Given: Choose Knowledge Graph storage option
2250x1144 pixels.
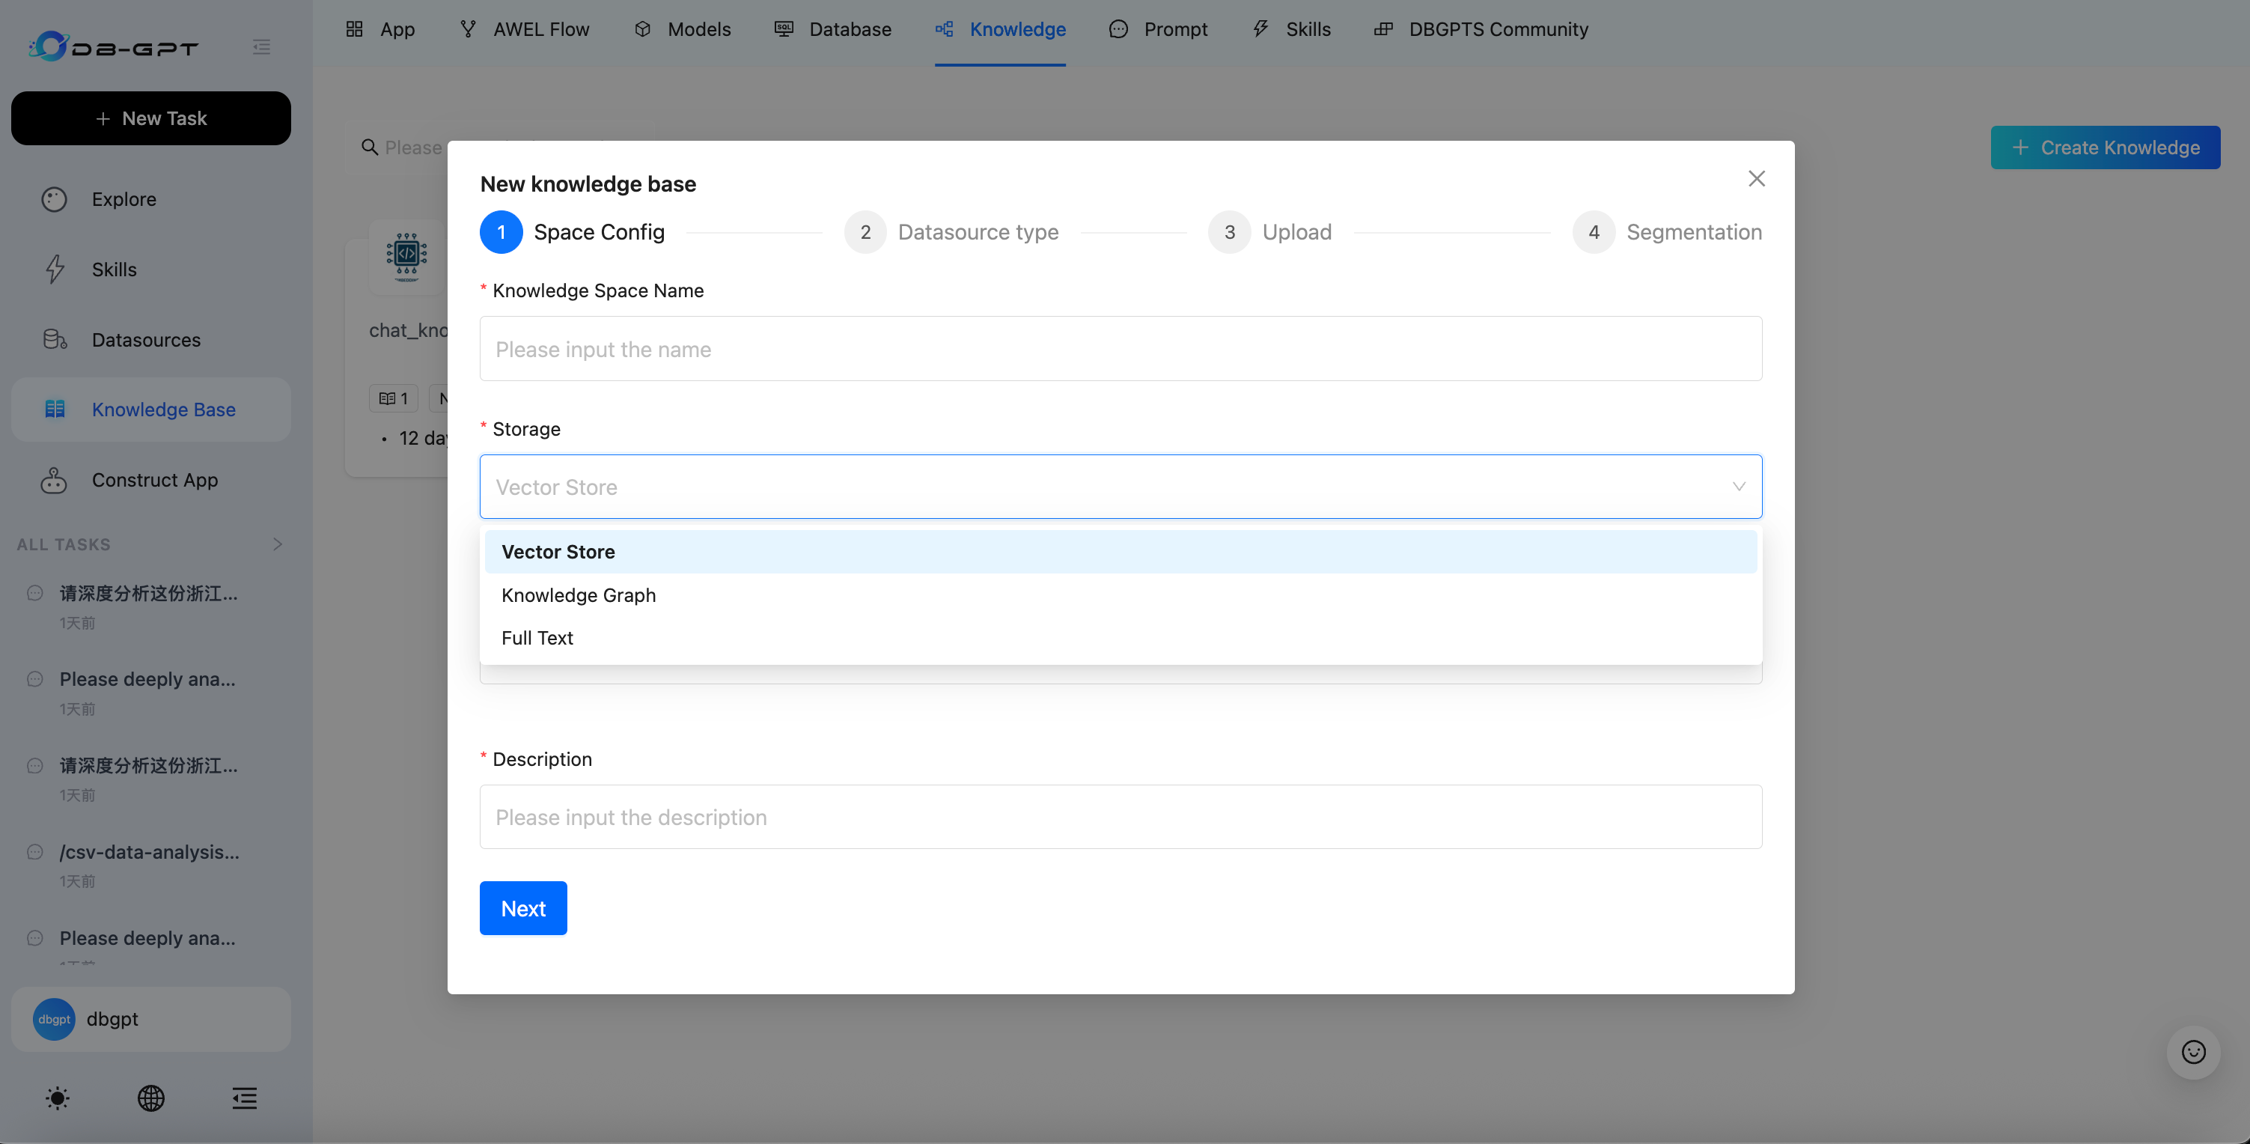Looking at the screenshot, I should (579, 595).
